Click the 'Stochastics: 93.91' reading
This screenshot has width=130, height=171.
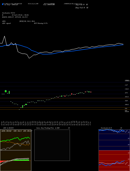point(8,13)
